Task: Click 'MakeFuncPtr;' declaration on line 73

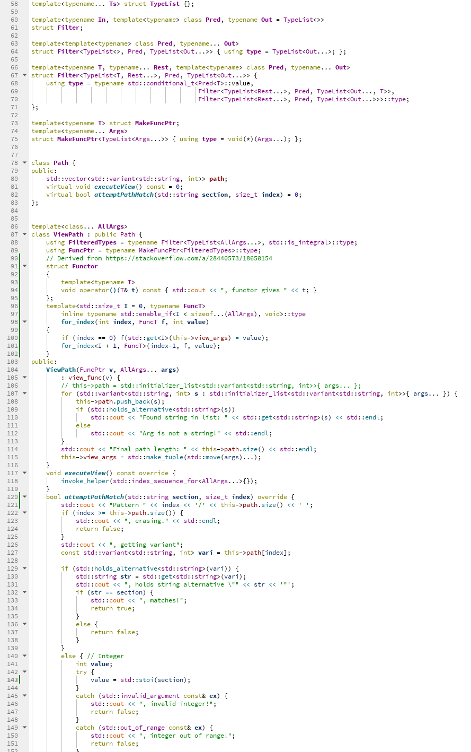Action: (157, 123)
